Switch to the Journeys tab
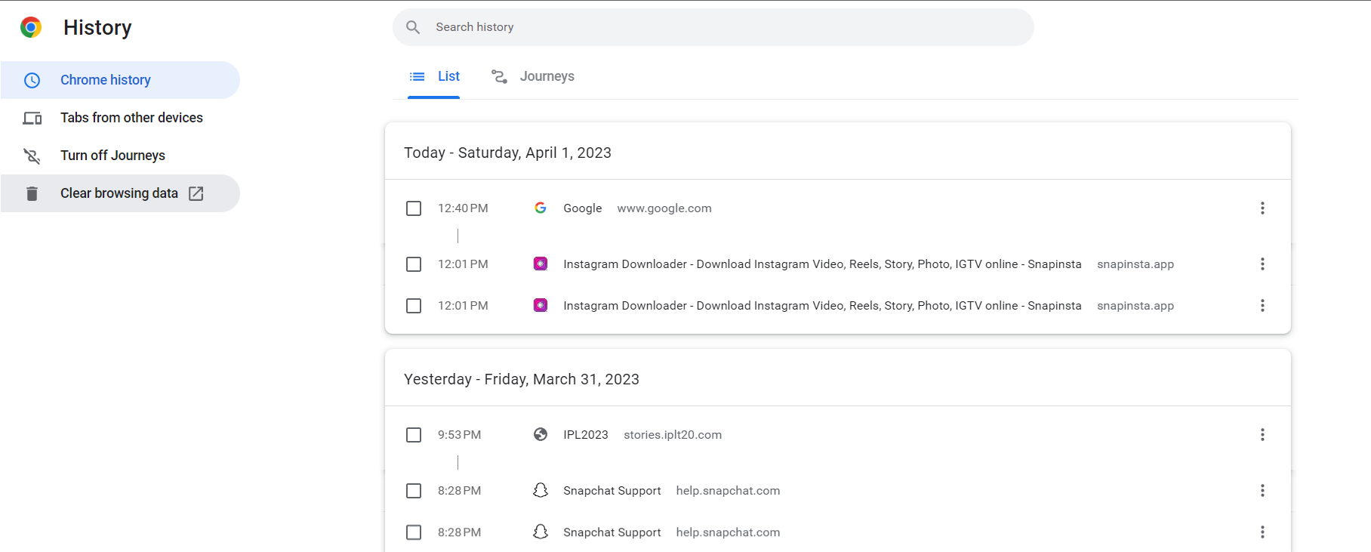This screenshot has width=1371, height=552. [533, 76]
